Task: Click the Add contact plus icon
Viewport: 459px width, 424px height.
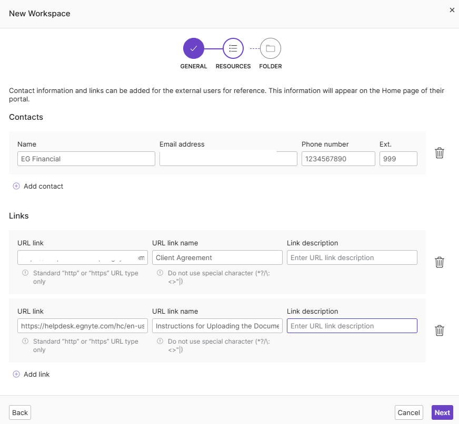Action: (x=16, y=186)
